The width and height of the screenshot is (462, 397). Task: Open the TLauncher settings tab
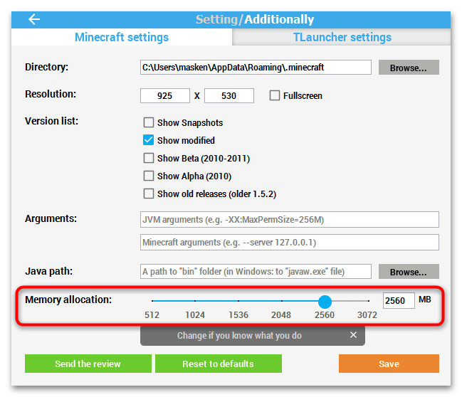[x=342, y=37]
